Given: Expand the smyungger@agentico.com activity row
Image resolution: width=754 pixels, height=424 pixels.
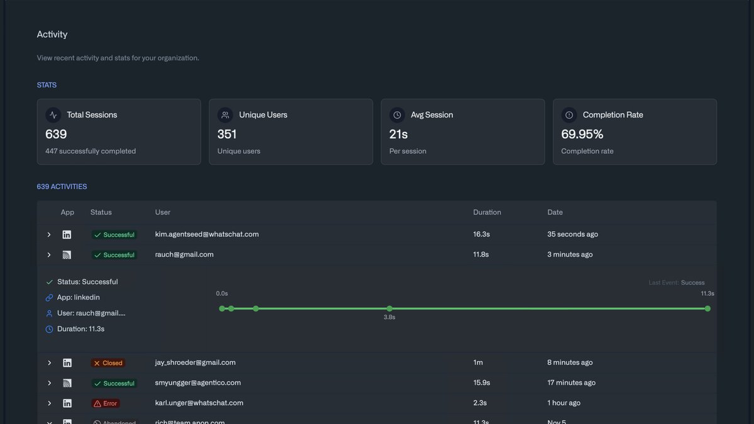Looking at the screenshot, I should [49, 383].
